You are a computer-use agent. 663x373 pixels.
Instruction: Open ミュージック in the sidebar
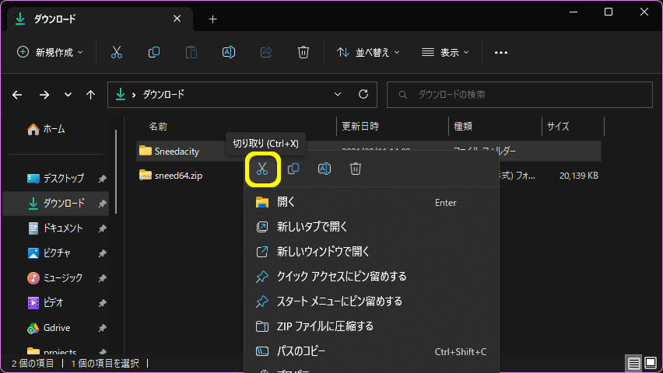(x=55, y=278)
